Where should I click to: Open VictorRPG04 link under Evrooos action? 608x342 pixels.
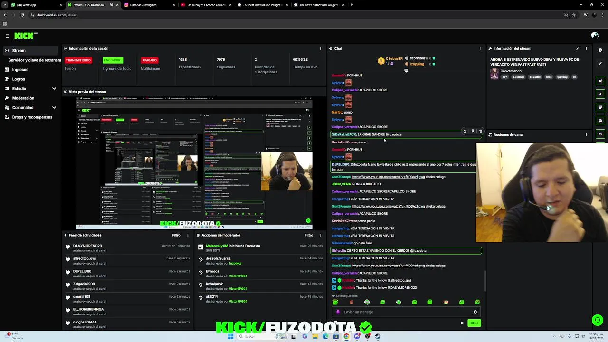(238, 276)
